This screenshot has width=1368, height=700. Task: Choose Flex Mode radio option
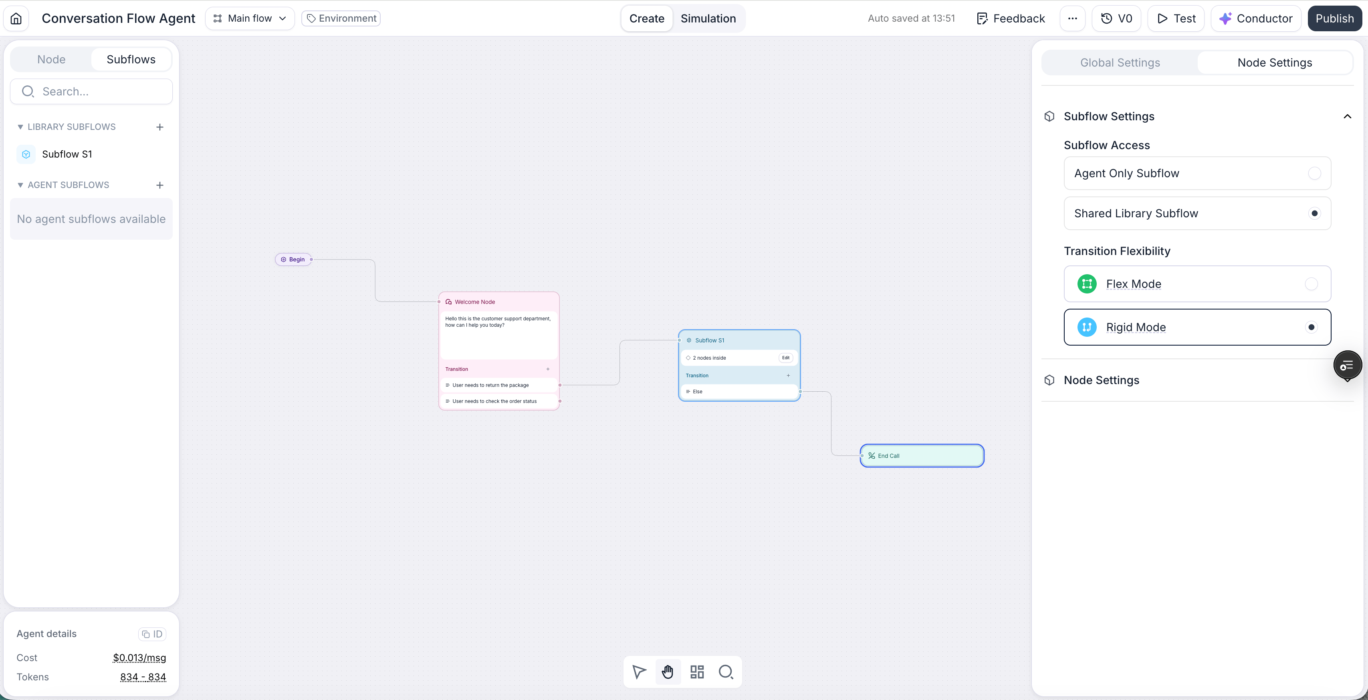point(1311,284)
